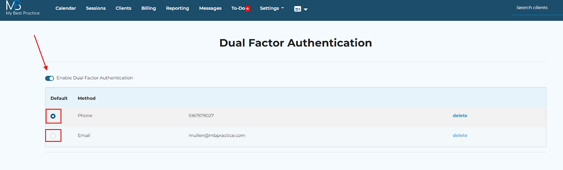Click phone number 5167579027
This screenshot has height=170, width=563.
point(201,116)
